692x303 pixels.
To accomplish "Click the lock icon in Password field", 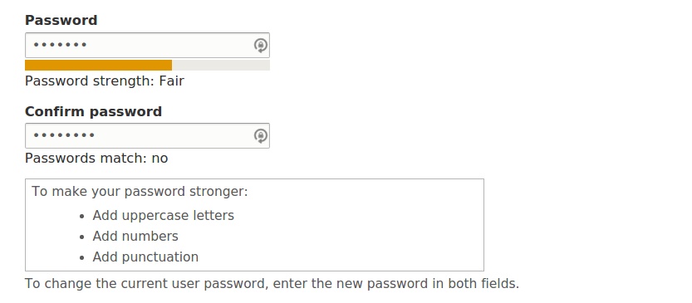I will 260,46.
